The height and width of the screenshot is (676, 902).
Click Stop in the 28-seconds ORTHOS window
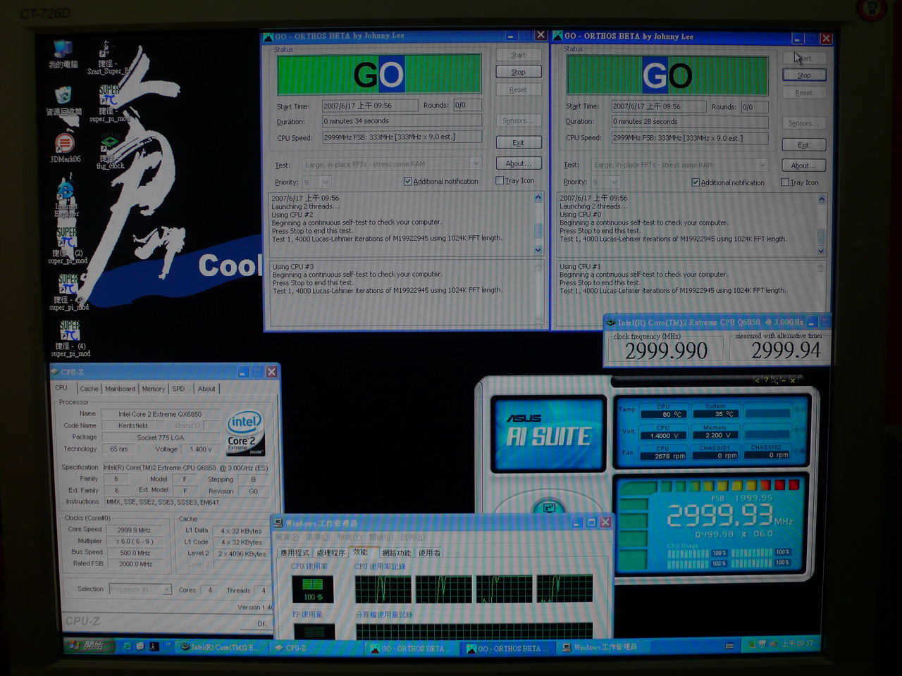pyautogui.click(x=804, y=75)
